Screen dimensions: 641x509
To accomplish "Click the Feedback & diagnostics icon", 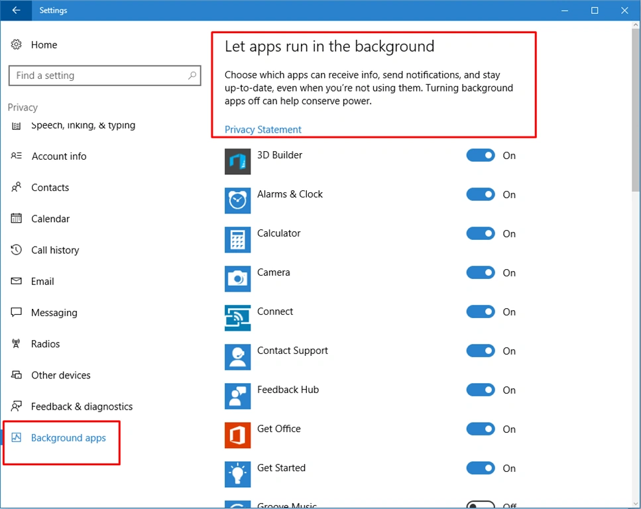I will [16, 406].
